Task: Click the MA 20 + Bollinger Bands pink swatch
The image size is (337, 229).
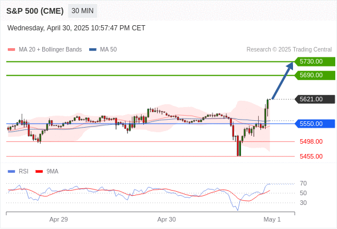Action: (x=11, y=50)
